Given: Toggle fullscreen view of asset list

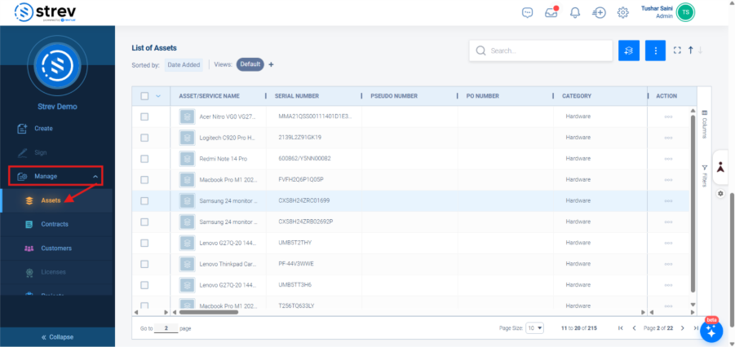Looking at the screenshot, I should pyautogui.click(x=676, y=51).
